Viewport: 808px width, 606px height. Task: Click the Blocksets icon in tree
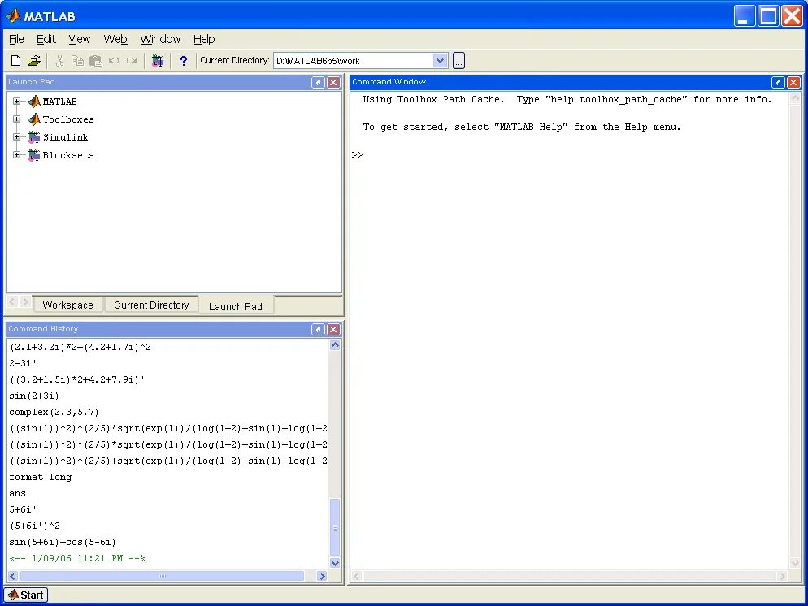34,155
